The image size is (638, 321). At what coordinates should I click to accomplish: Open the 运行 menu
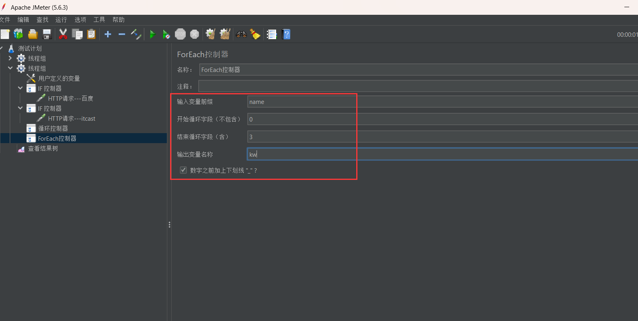click(x=61, y=20)
